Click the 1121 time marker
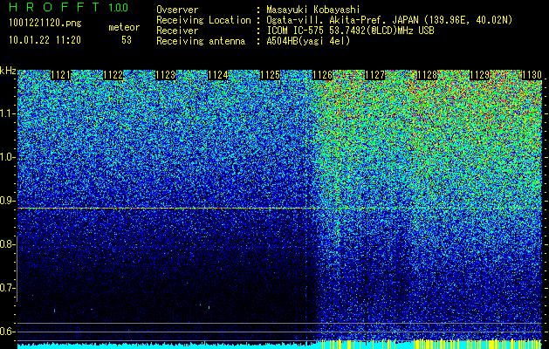Image resolution: width=549 pixels, height=349 pixels. (60, 75)
